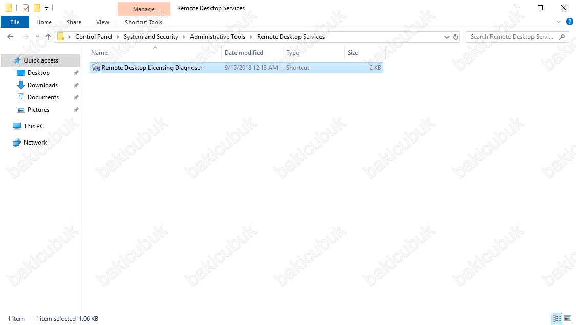Screen dimensions: 576x325
Task: Expand the breadcrumb arrow after Control Panel
Action: pos(118,37)
